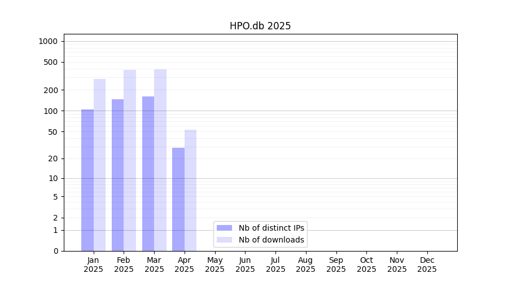Select the April distinct IPs bar
The width and height of the screenshot is (508, 282).
(x=178, y=199)
